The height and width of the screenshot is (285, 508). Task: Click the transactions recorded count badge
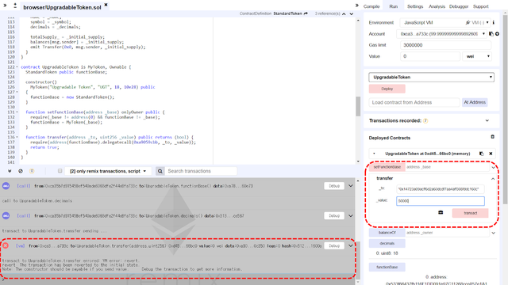[425, 121]
